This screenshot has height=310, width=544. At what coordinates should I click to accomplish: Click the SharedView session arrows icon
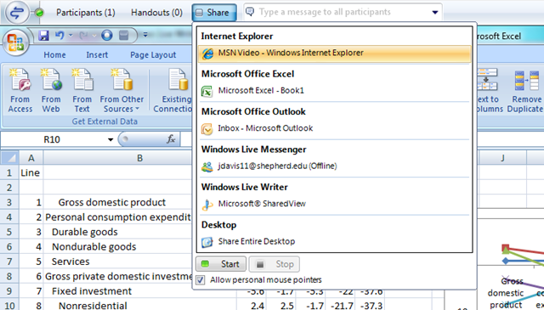[17, 13]
